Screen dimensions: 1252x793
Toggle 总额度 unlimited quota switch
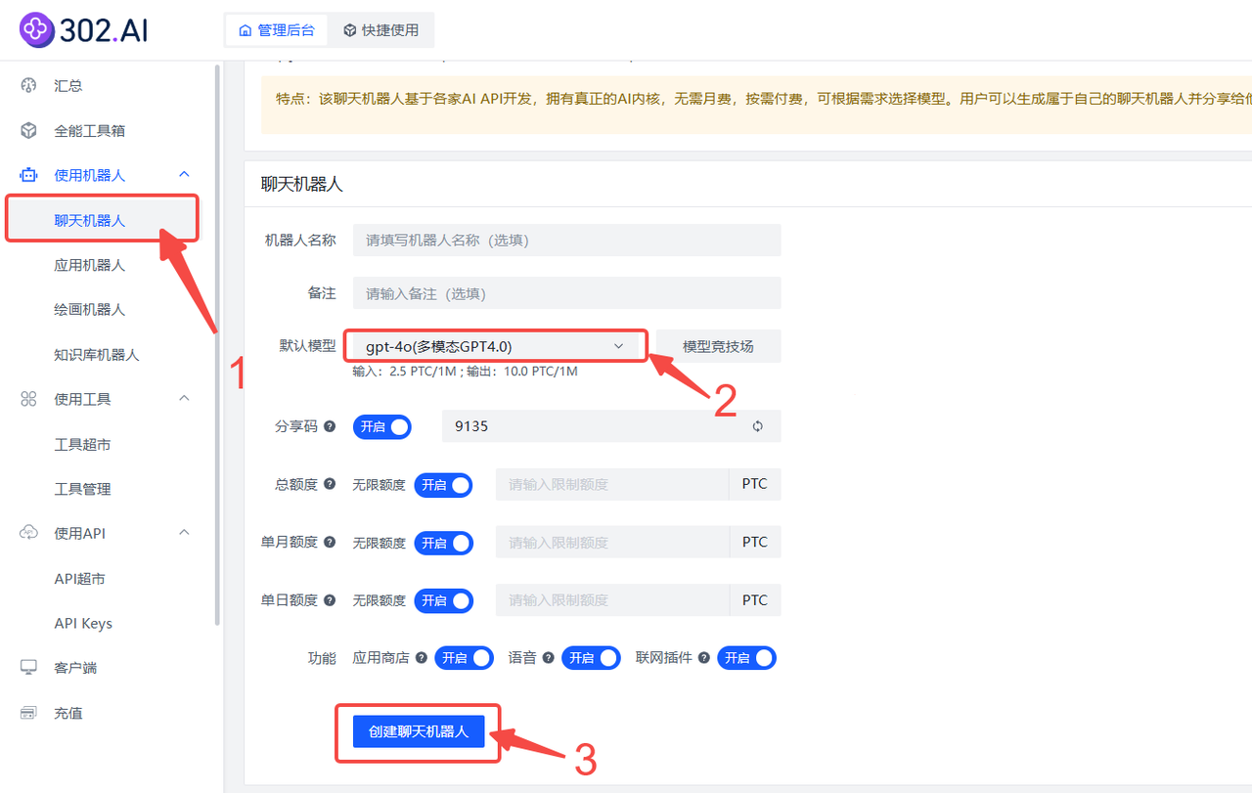point(443,485)
